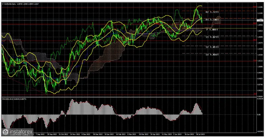Click 0.9740 on the price axis
Screen dimensions: 265x138
tap(259, 84)
